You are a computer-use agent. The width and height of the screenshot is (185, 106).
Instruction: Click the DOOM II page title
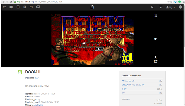(33, 72)
